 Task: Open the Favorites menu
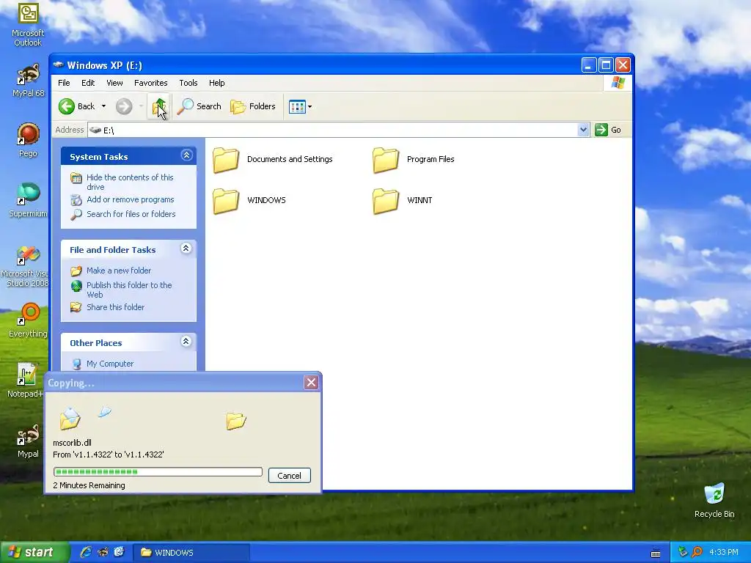pos(151,83)
